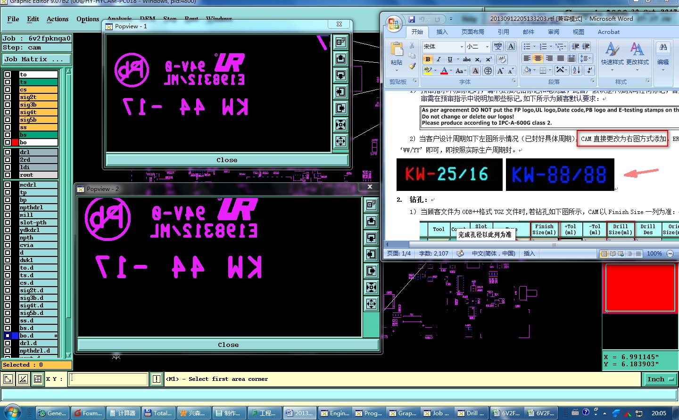Click pan up arrow in Popview 2
This screenshot has height=420, width=679.
point(372,221)
